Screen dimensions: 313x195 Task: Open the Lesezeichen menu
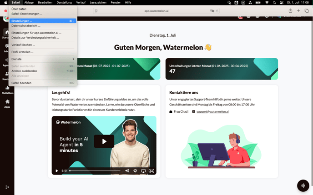[98, 2]
